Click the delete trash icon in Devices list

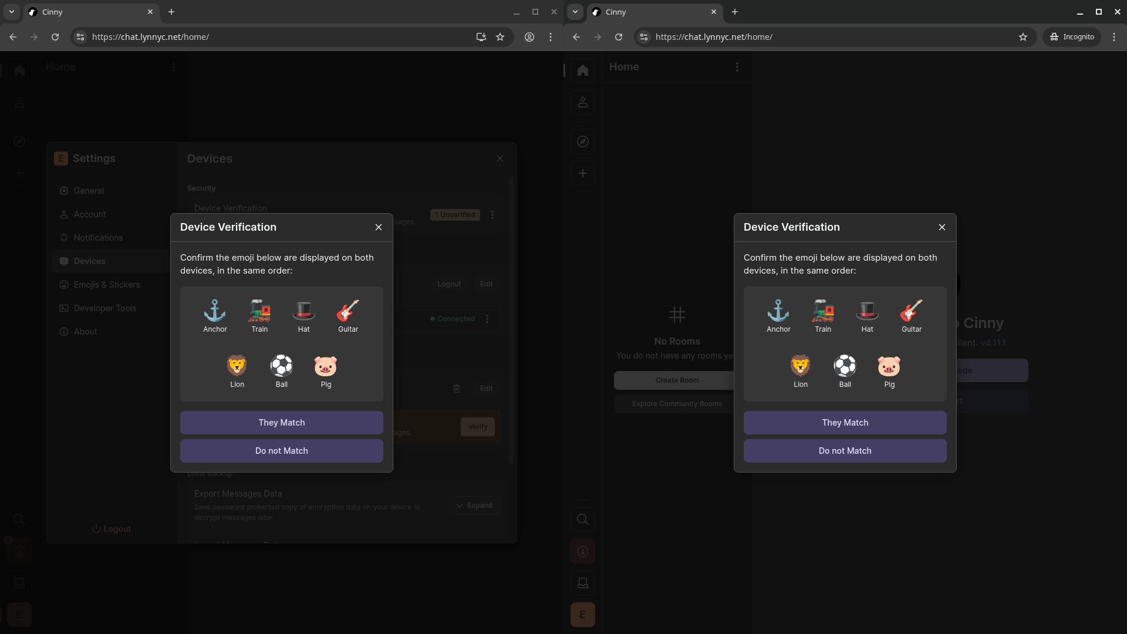tap(457, 389)
